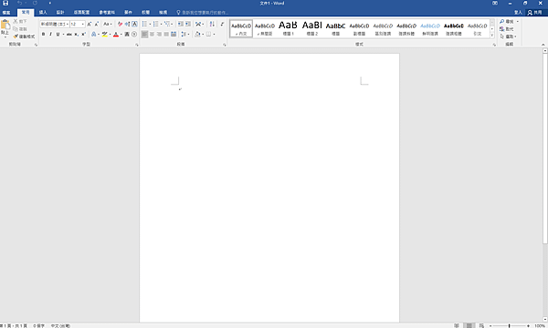
Task: Click the red font color button
Action: point(116,34)
